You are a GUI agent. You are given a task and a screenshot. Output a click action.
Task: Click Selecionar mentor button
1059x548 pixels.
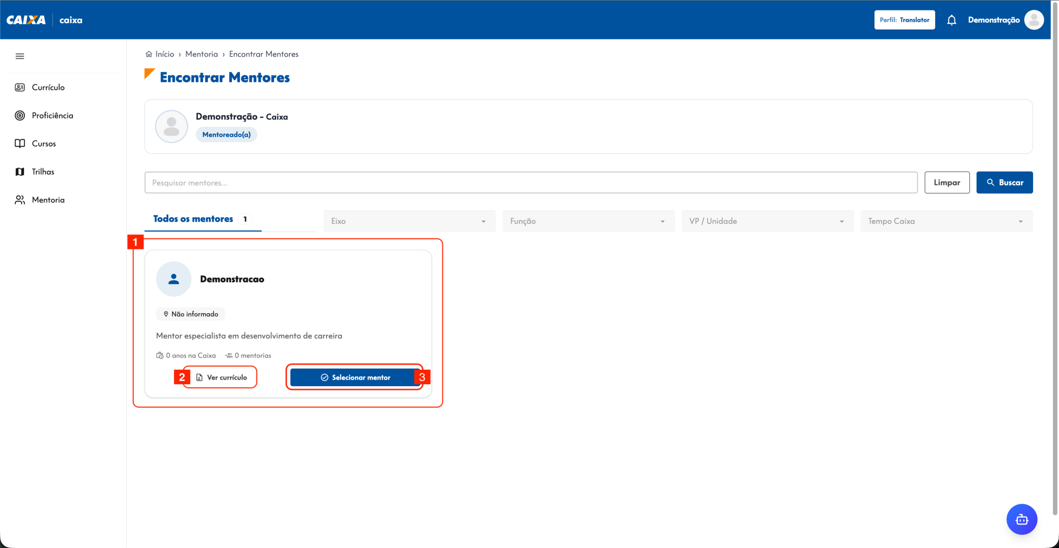click(x=355, y=377)
